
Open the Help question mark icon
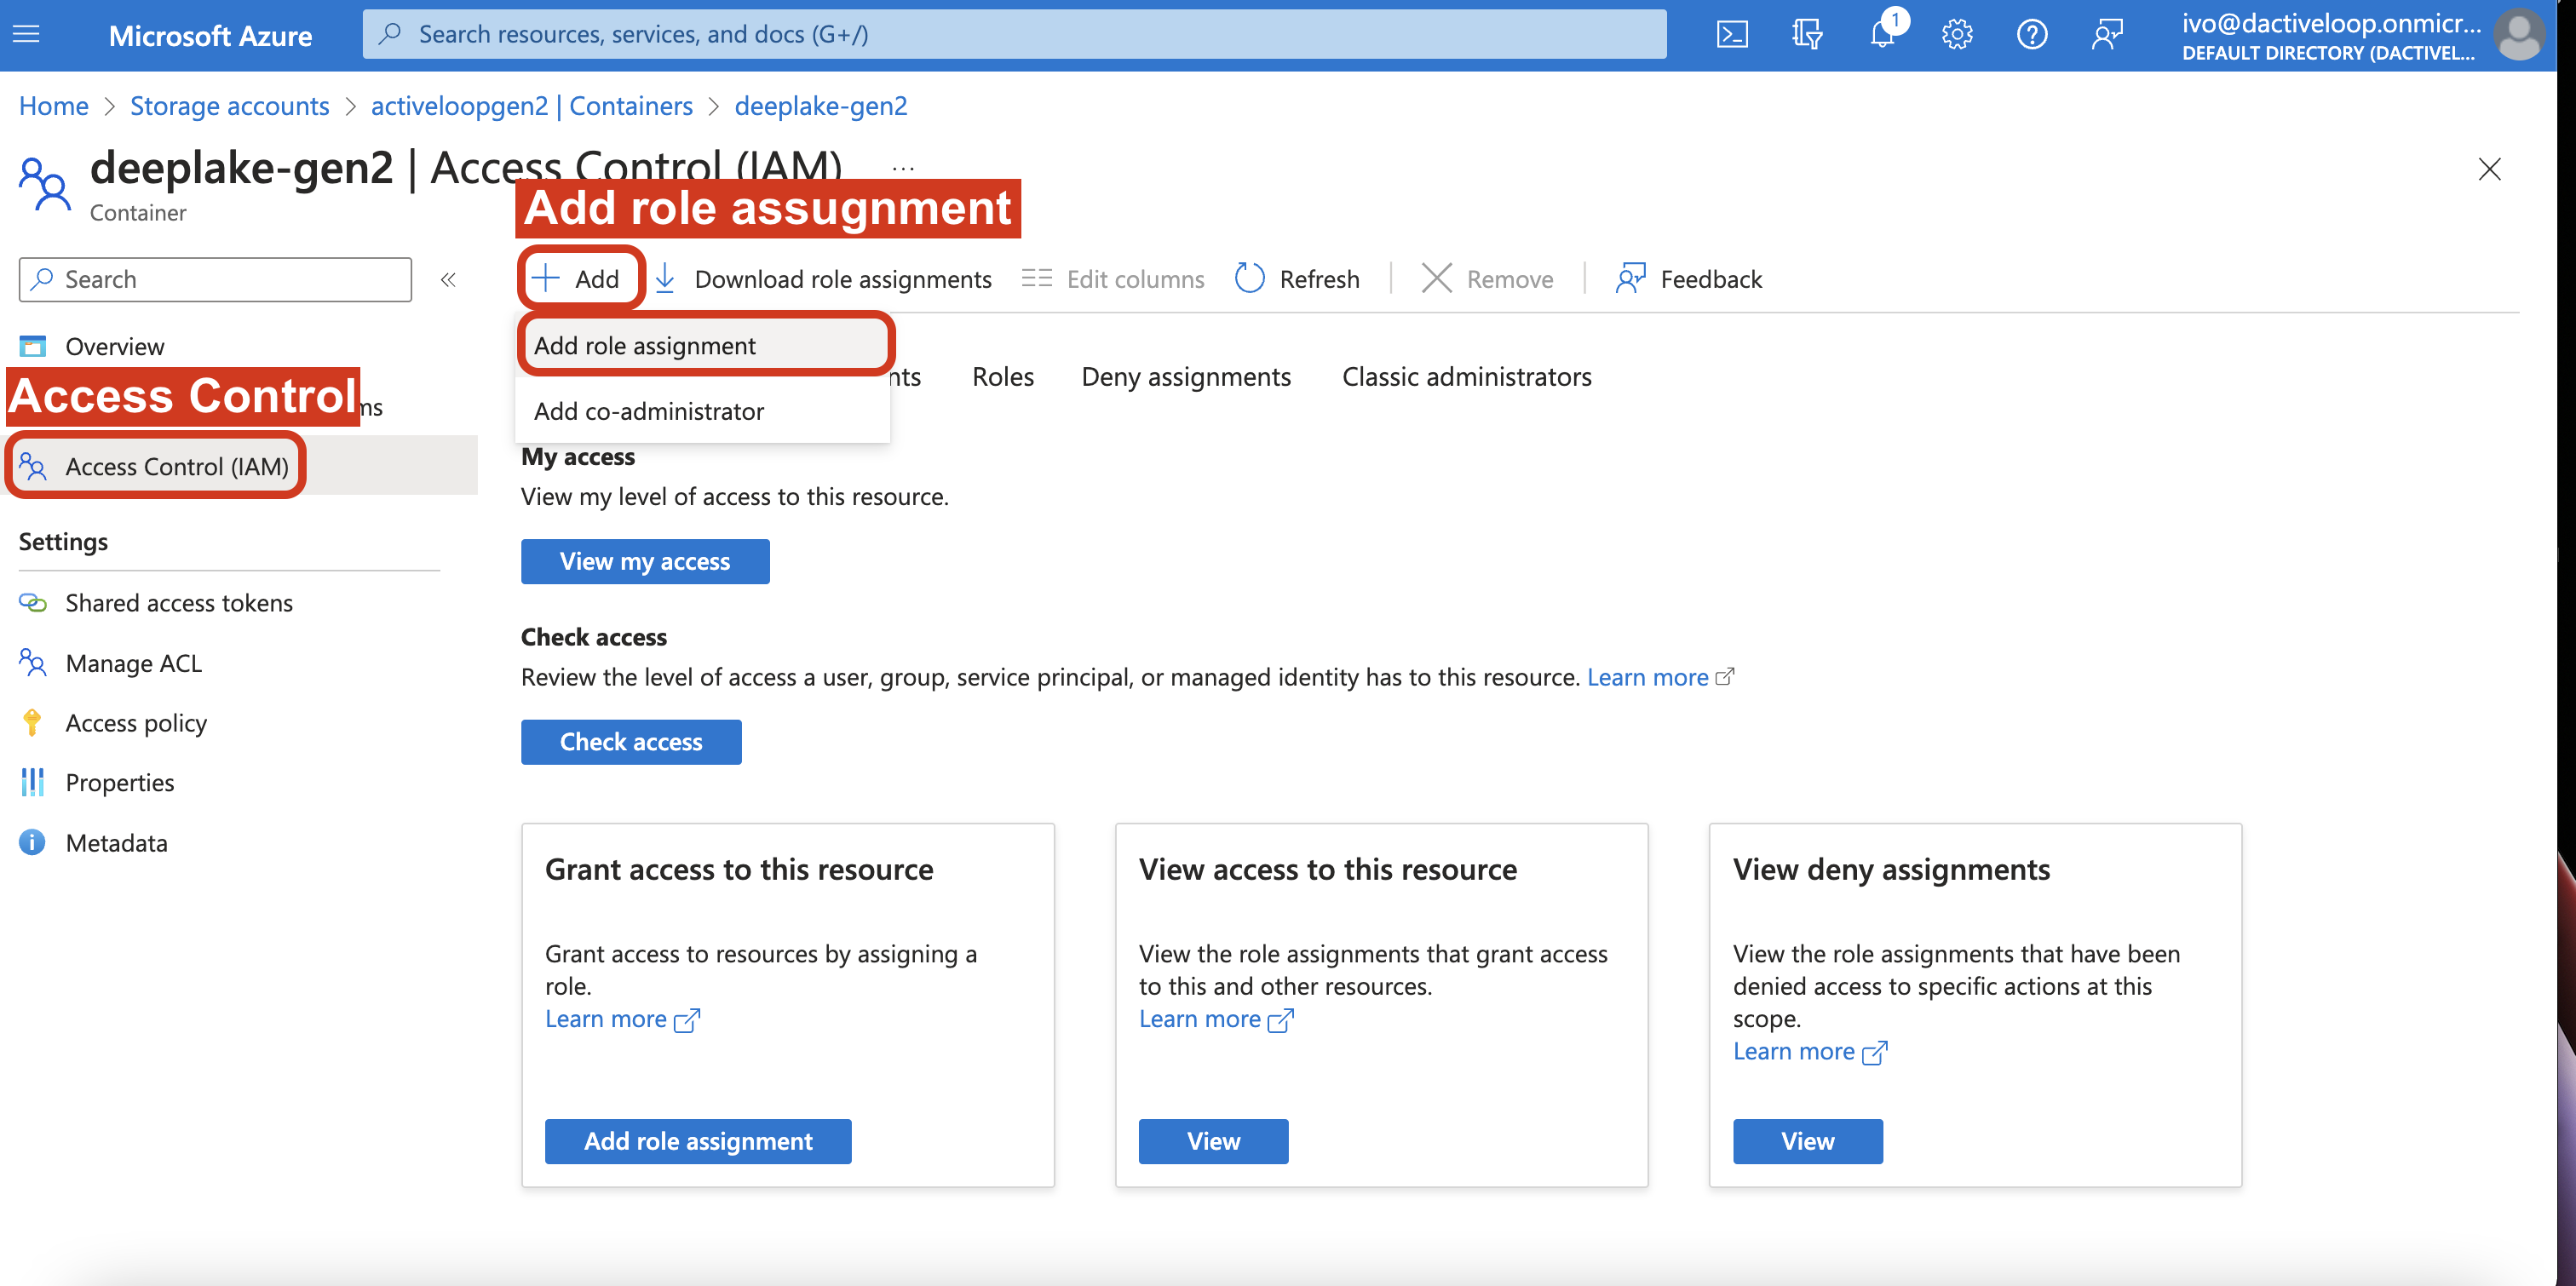(x=2031, y=35)
